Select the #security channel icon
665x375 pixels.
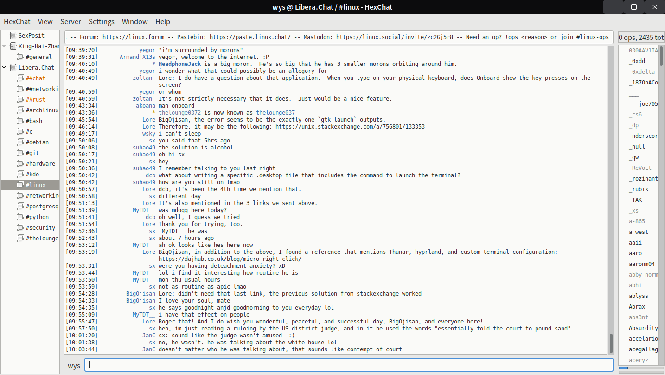[20, 227]
